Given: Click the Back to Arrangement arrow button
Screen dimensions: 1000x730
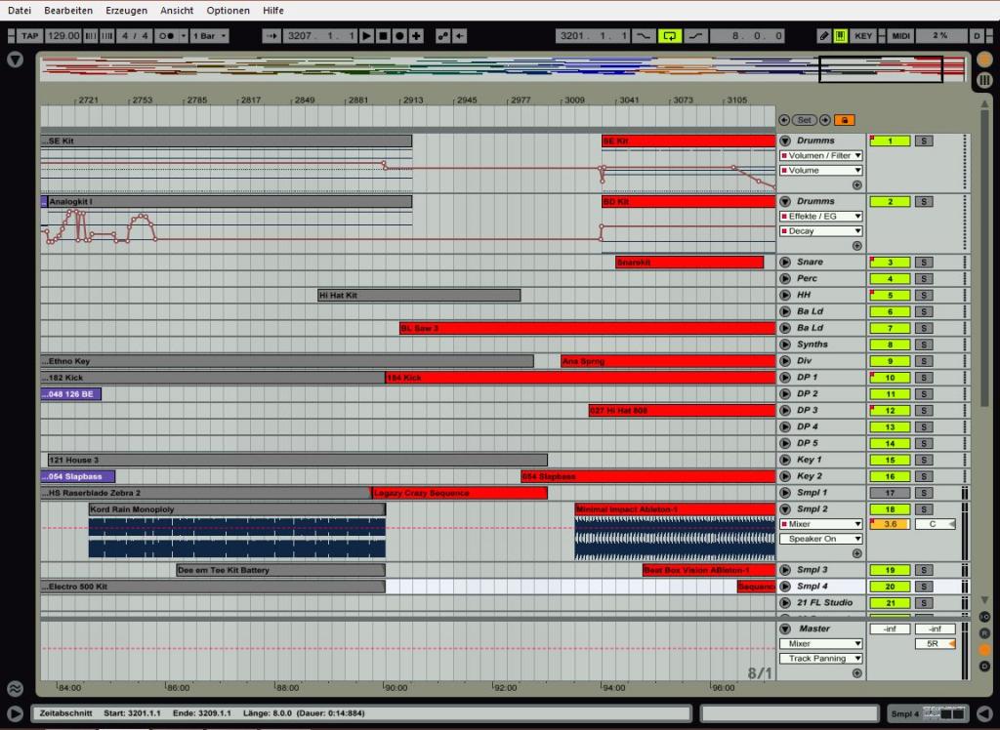Looking at the screenshot, I should [x=460, y=36].
